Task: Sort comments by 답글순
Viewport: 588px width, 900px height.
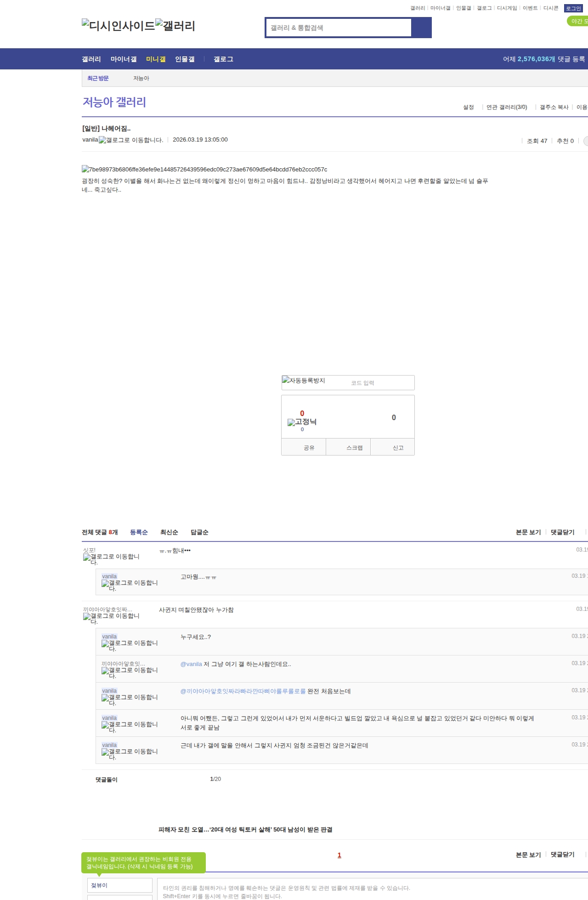Action: tap(199, 532)
